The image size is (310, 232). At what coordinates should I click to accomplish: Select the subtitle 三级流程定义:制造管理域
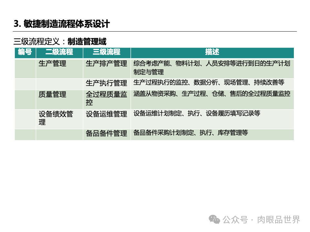click(60, 42)
